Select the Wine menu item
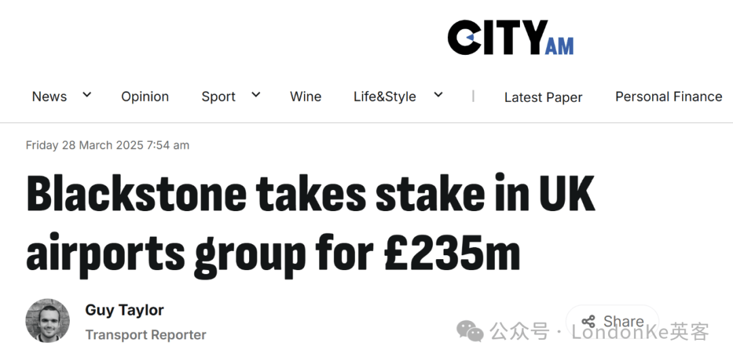 [x=305, y=96]
